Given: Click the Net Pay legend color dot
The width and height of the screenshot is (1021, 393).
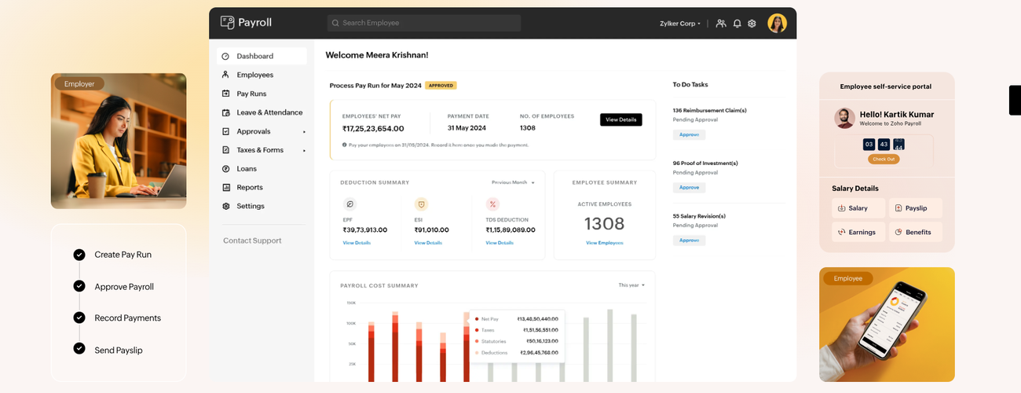Looking at the screenshot, I should [477, 319].
